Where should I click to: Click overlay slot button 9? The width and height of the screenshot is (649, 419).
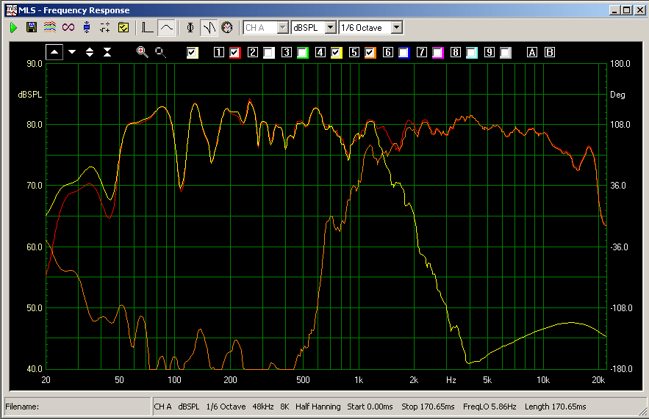(490, 52)
